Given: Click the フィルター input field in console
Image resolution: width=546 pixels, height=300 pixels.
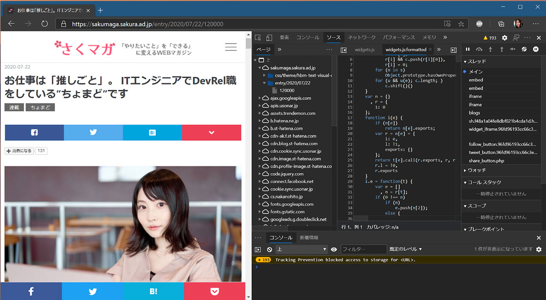Looking at the screenshot, I should coord(364,249).
